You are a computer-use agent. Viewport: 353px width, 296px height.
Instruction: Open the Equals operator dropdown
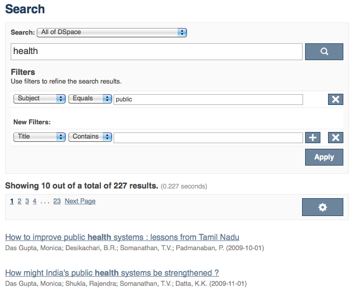click(90, 98)
